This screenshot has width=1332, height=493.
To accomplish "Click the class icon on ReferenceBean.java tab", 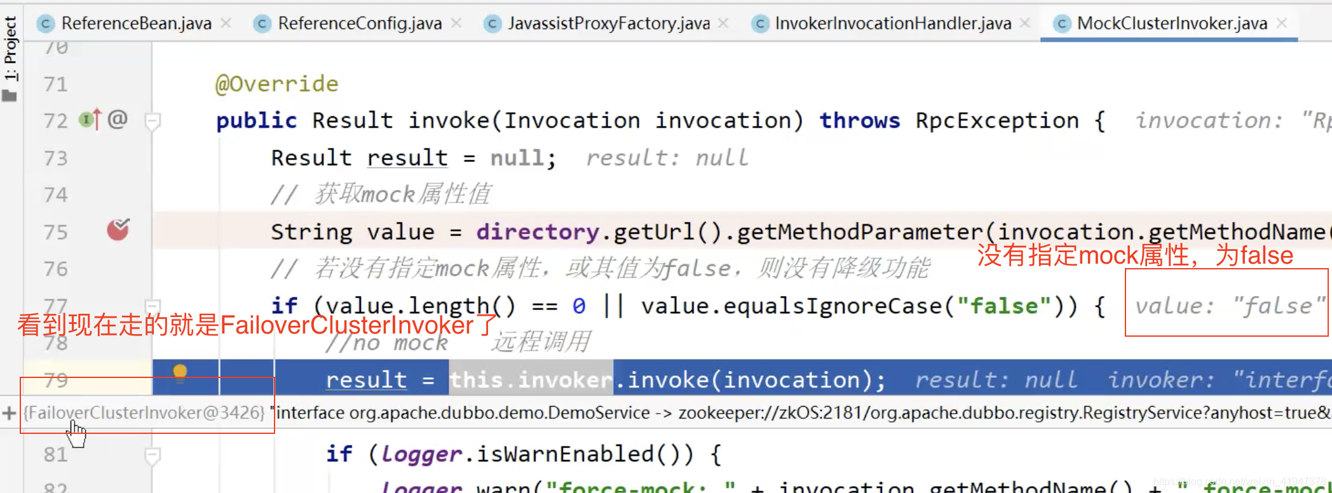I will click(x=45, y=24).
